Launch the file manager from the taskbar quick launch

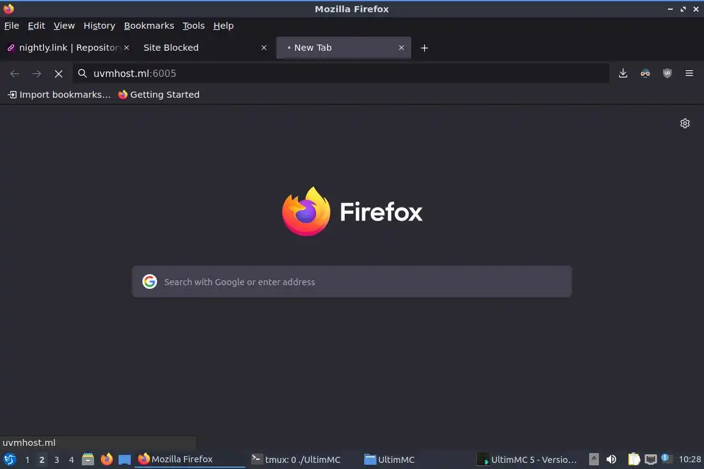[88, 459]
